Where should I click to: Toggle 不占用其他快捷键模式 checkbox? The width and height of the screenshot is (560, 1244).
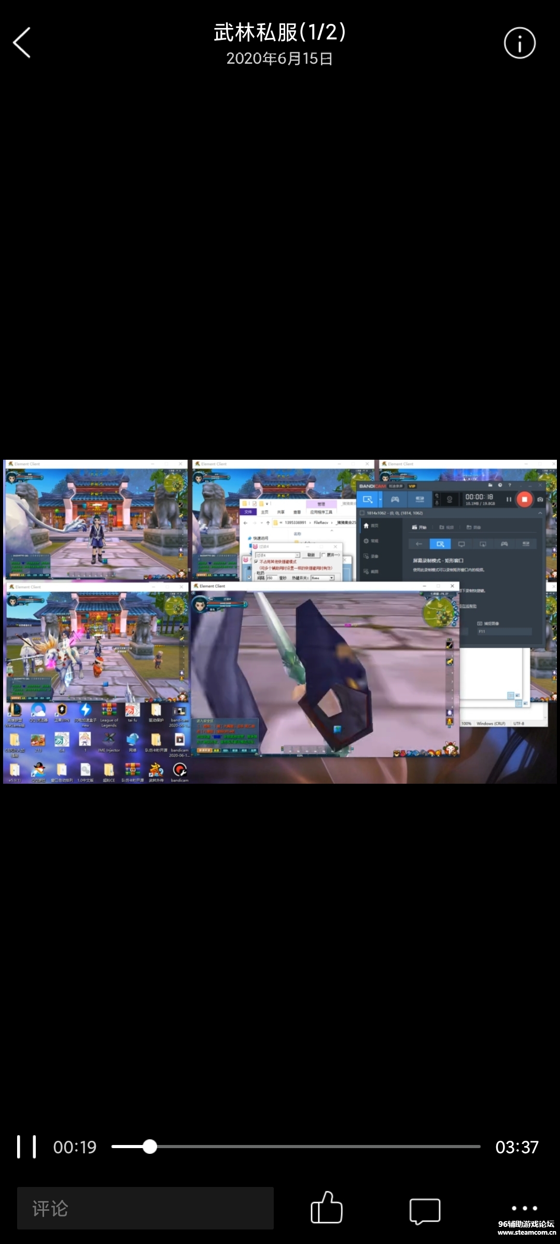pos(256,562)
